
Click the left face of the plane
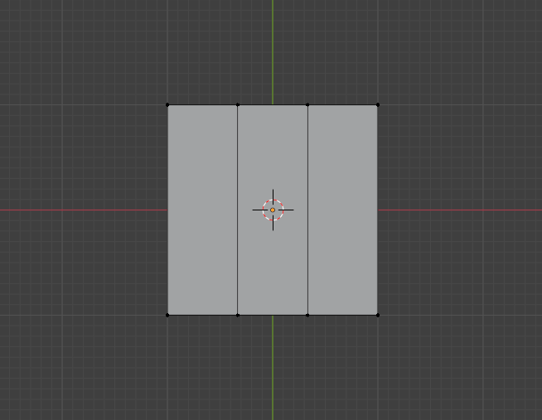coord(202,210)
